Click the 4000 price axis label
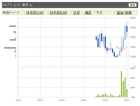 coord(133,27)
